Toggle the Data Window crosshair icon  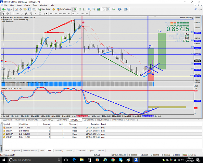[20, 9]
